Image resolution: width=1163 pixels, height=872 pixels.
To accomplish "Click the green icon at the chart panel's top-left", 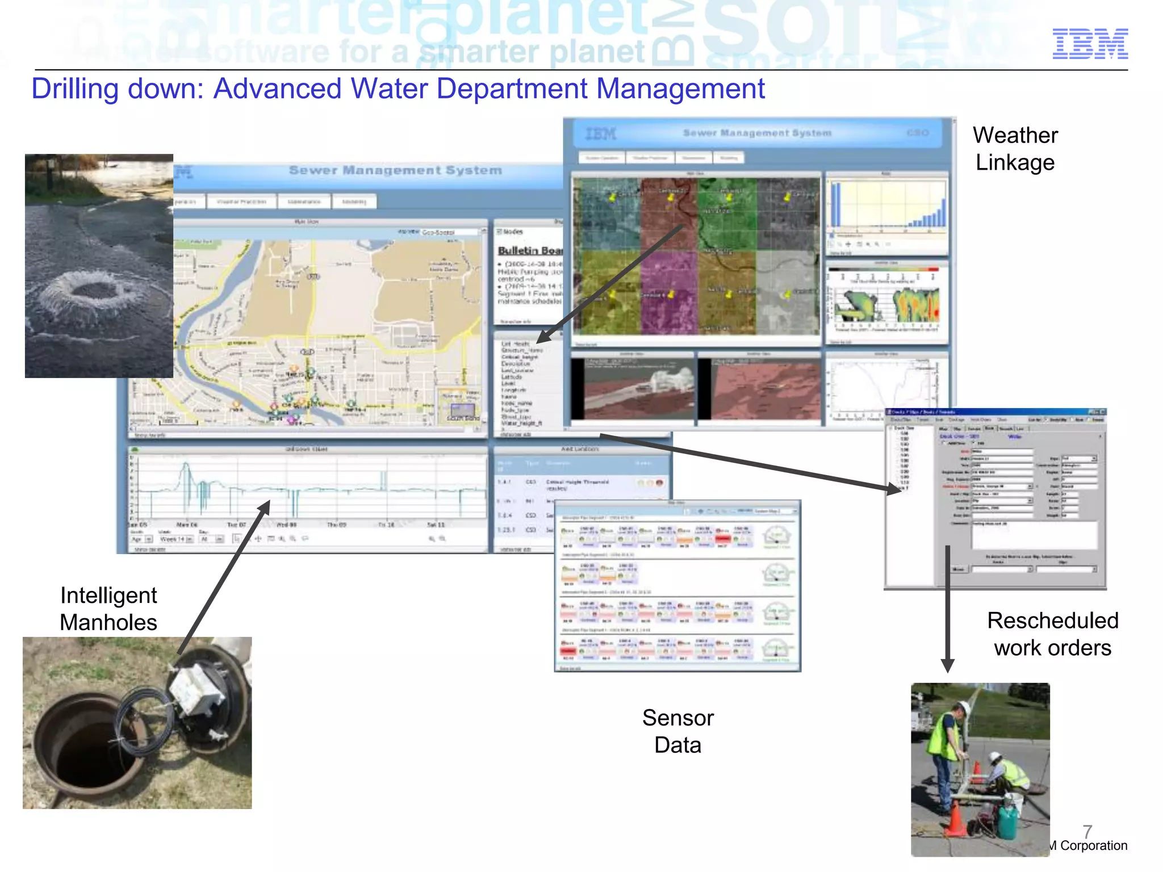I will click(x=135, y=450).
